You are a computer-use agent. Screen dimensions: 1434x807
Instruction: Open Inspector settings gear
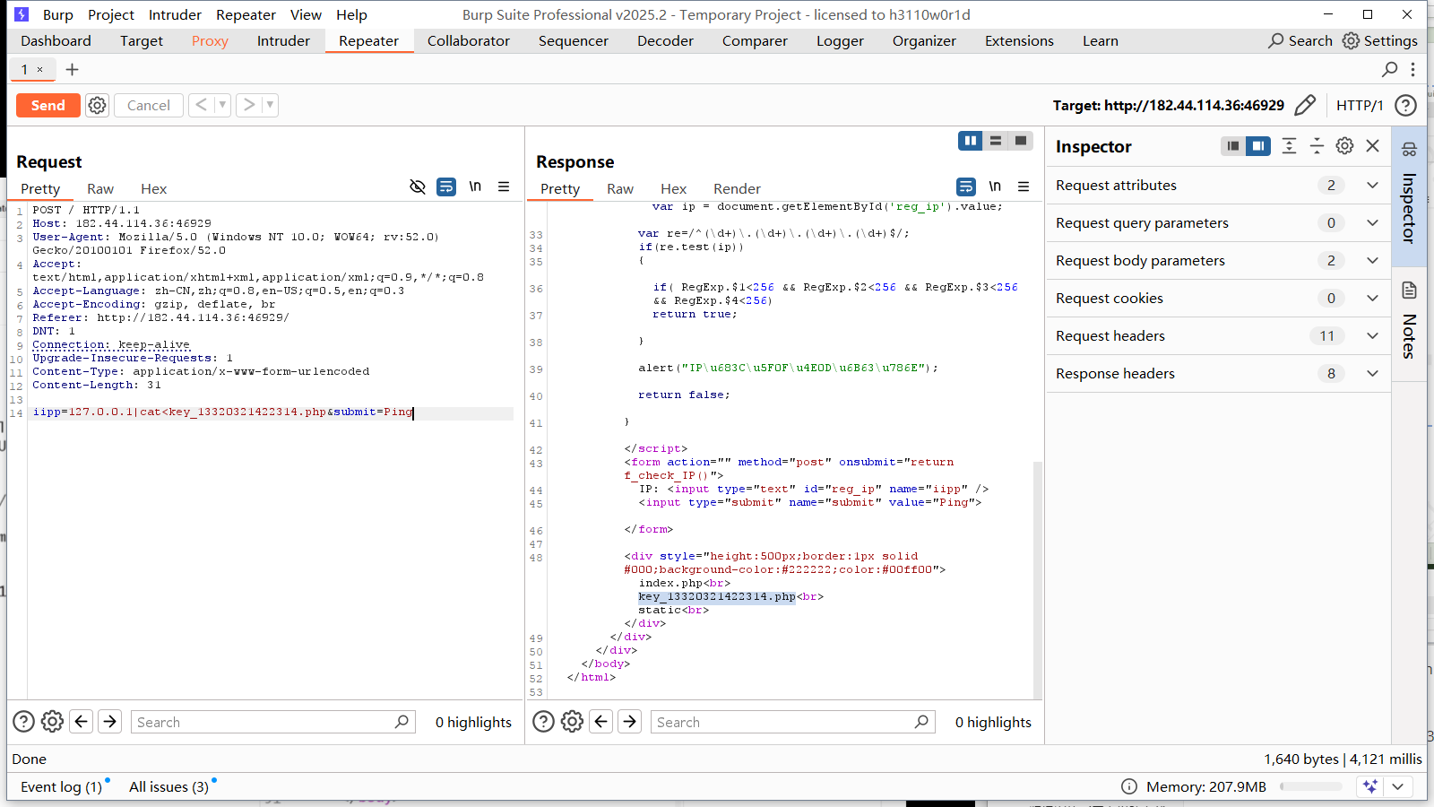click(x=1344, y=146)
